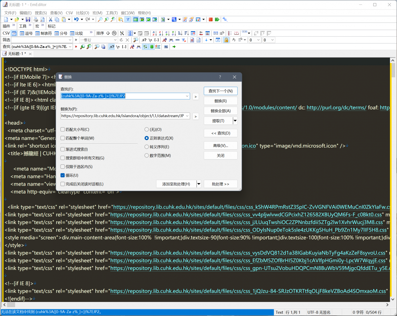Screen dimensions: 397x316
Task: Click the Find magnifier icon in main toolbar
Action: pyautogui.click(x=100, y=19)
